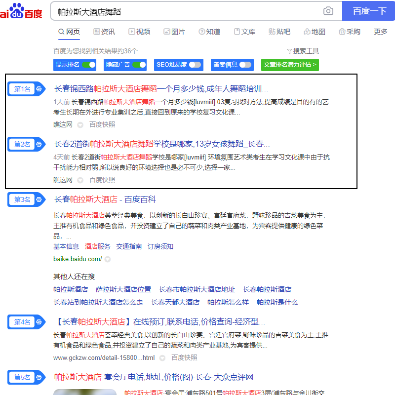
Task: Open the 更多 menu
Action: [x=380, y=32]
